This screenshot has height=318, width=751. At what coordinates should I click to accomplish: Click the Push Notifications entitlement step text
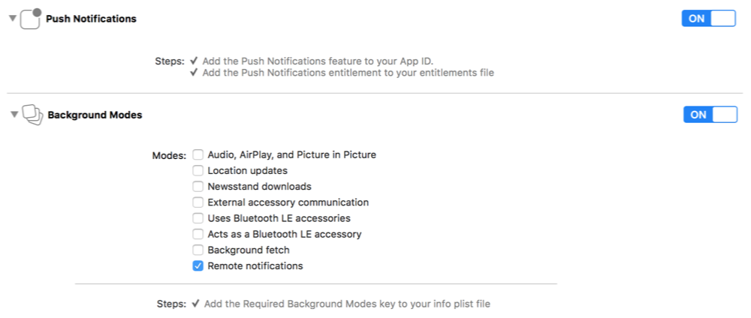(348, 73)
